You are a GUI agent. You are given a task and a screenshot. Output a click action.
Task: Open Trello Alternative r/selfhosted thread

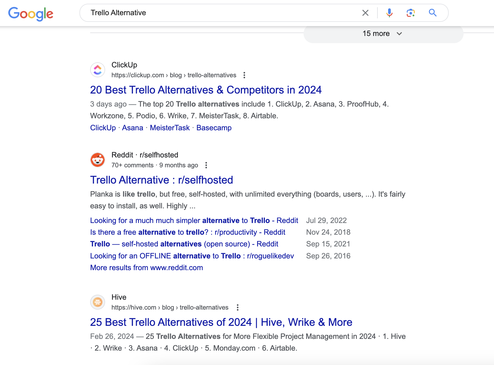click(161, 180)
